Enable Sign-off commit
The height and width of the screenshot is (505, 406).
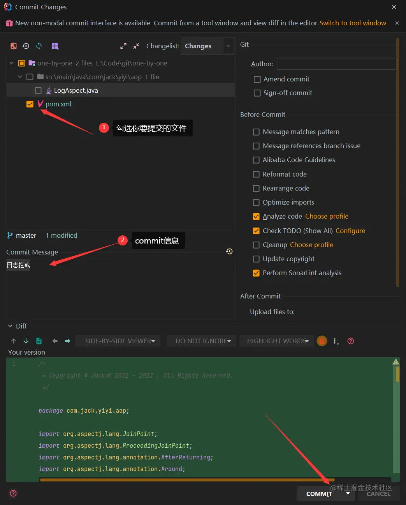pos(257,93)
